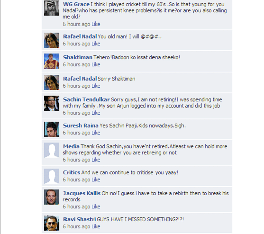Like the Critics comment
Viewport: 264px width, 234px height.
point(96,180)
